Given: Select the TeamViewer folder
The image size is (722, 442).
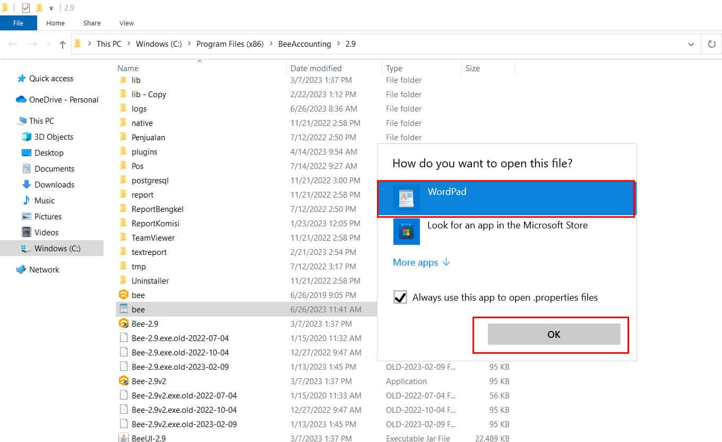Looking at the screenshot, I should tap(153, 238).
